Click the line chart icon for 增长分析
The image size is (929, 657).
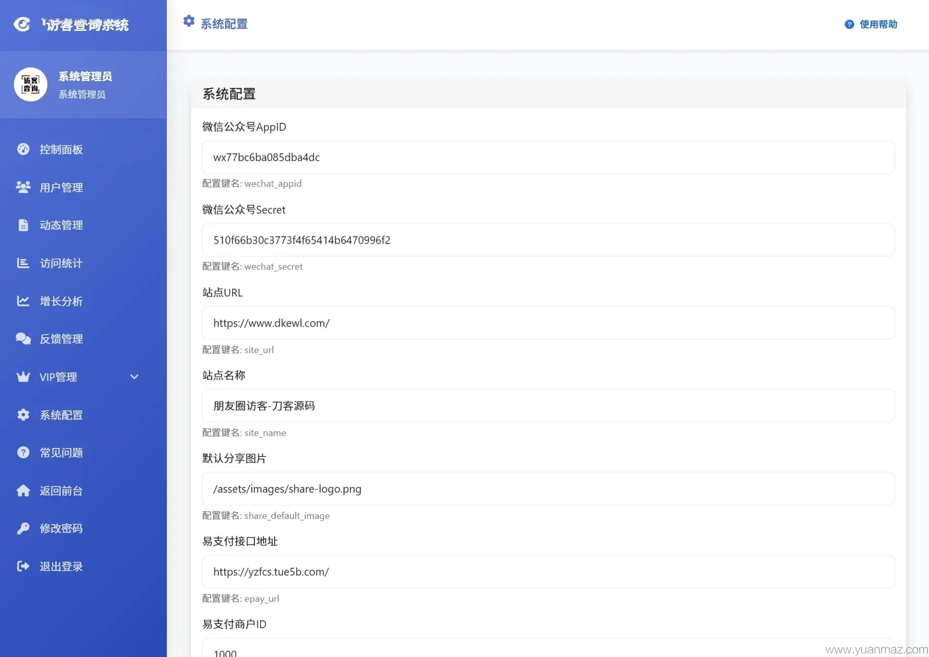23,301
